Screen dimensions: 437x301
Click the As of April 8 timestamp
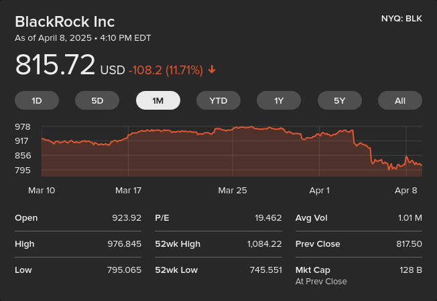pos(82,38)
